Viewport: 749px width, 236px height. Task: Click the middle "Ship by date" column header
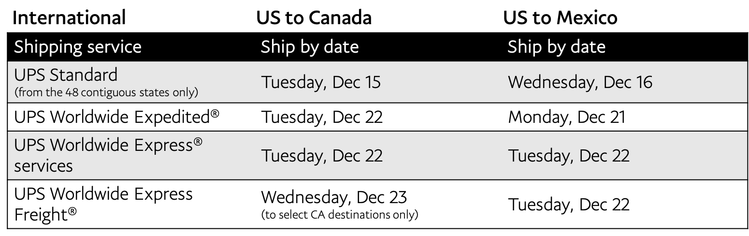click(310, 47)
